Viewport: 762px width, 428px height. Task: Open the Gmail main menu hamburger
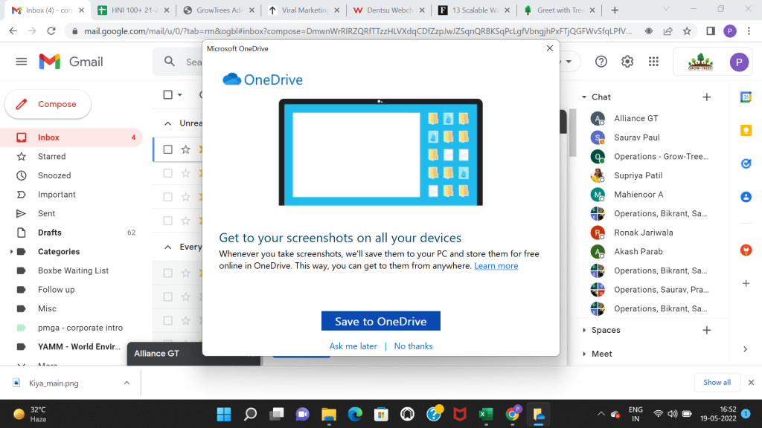[x=21, y=62]
